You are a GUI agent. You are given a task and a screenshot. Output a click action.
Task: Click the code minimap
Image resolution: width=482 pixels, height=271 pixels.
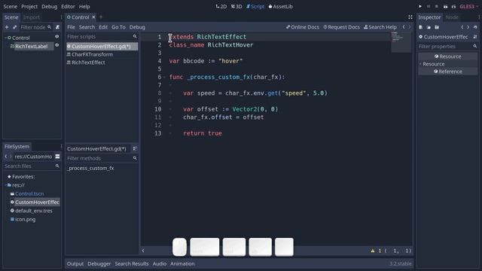(401, 42)
